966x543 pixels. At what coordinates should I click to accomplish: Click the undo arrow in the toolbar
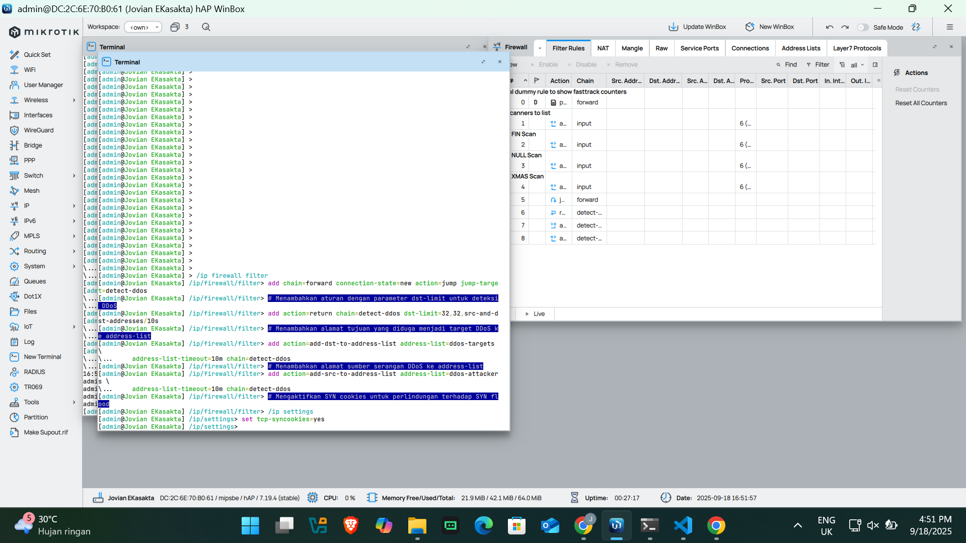tap(830, 27)
